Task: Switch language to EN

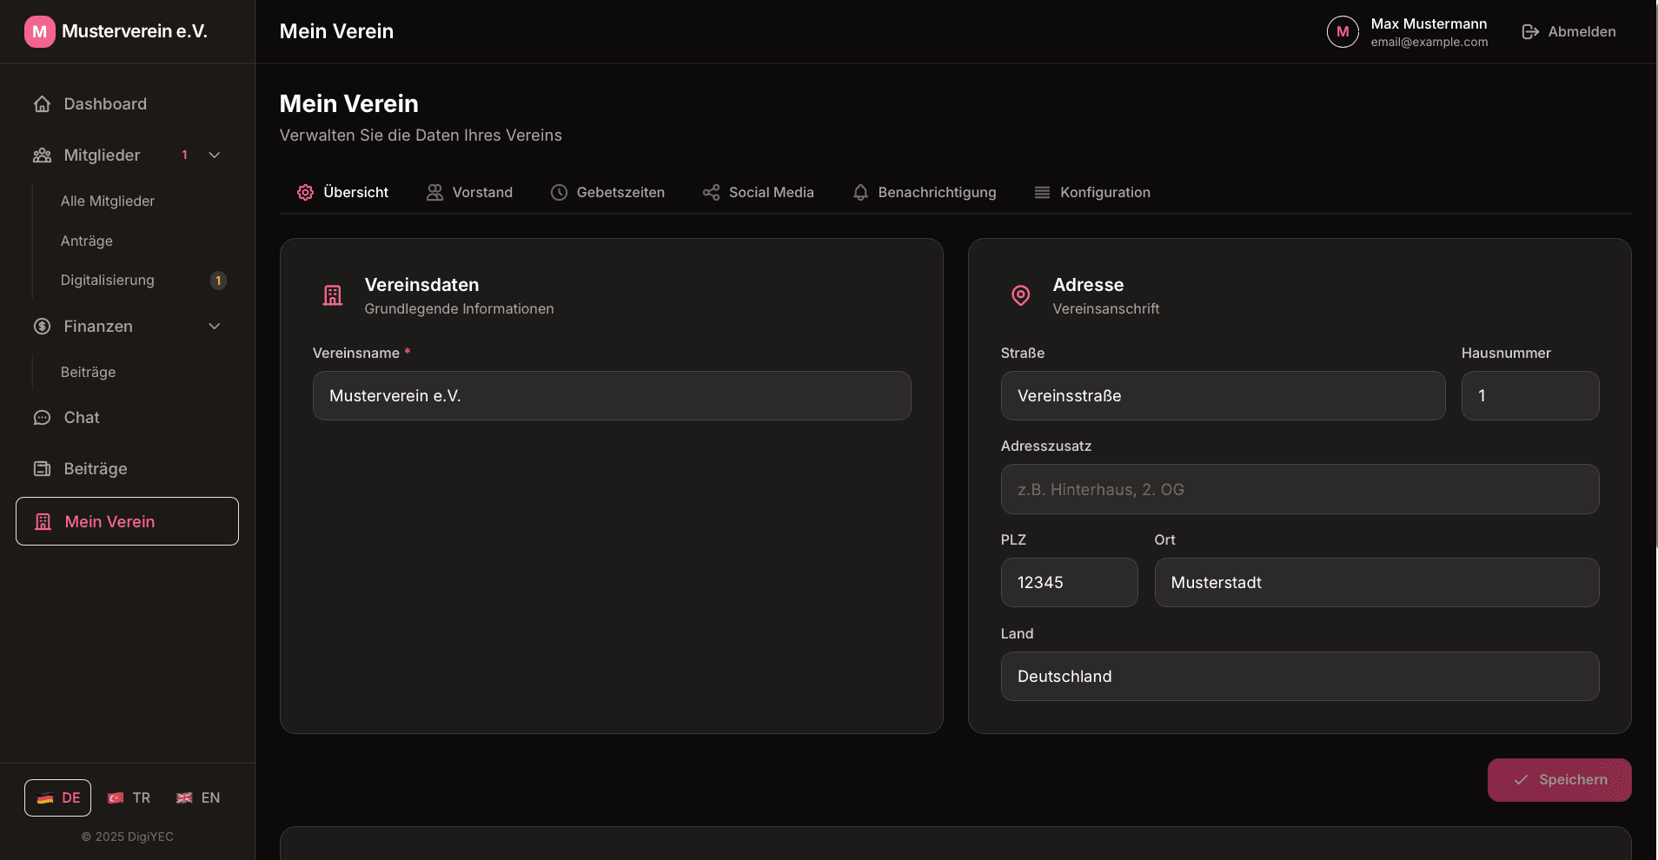Action: pyautogui.click(x=198, y=798)
